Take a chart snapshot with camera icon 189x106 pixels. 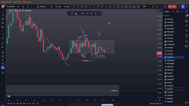(x=165, y=6)
